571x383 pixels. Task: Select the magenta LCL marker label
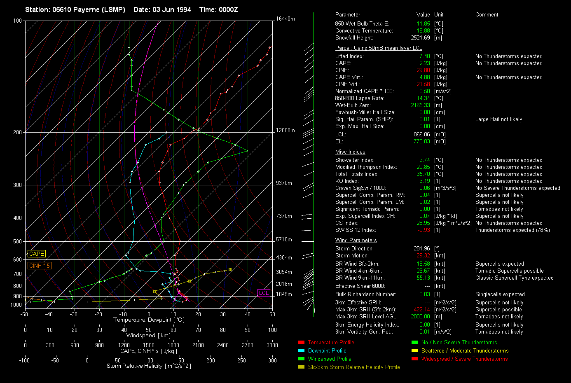point(264,293)
